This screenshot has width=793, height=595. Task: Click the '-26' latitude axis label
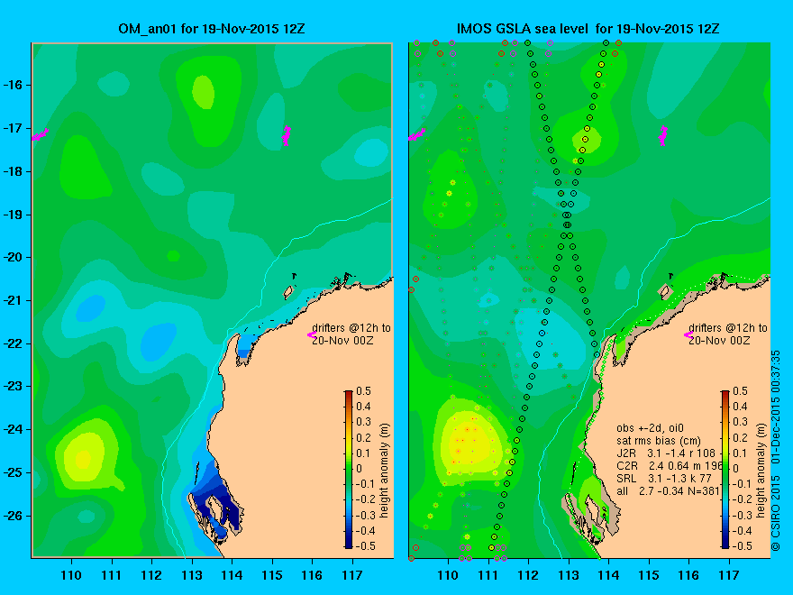click(x=13, y=516)
